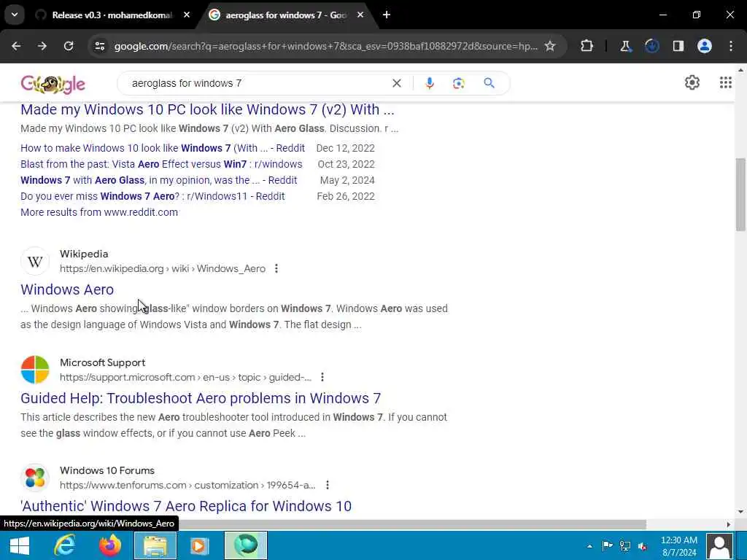
Task: Close the aeroglass for windows 7 tab
Action: tap(360, 15)
